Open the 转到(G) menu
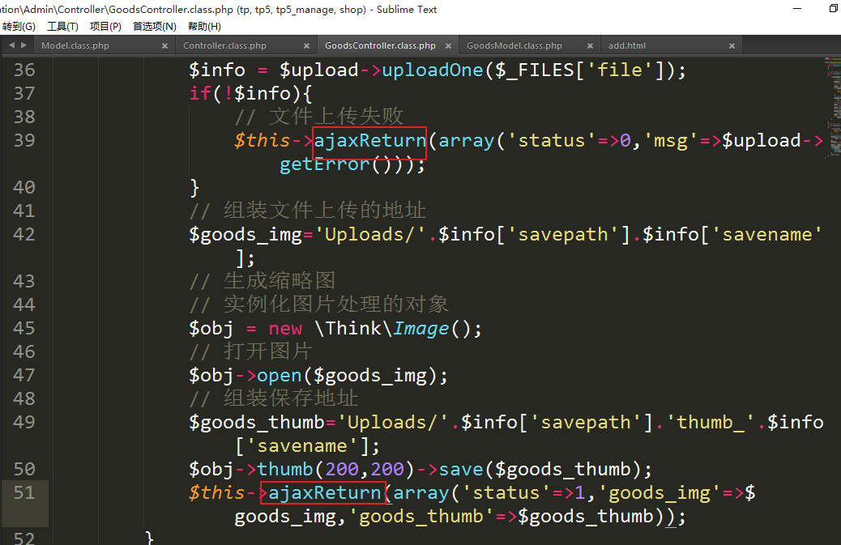The width and height of the screenshot is (841, 545). (19, 26)
